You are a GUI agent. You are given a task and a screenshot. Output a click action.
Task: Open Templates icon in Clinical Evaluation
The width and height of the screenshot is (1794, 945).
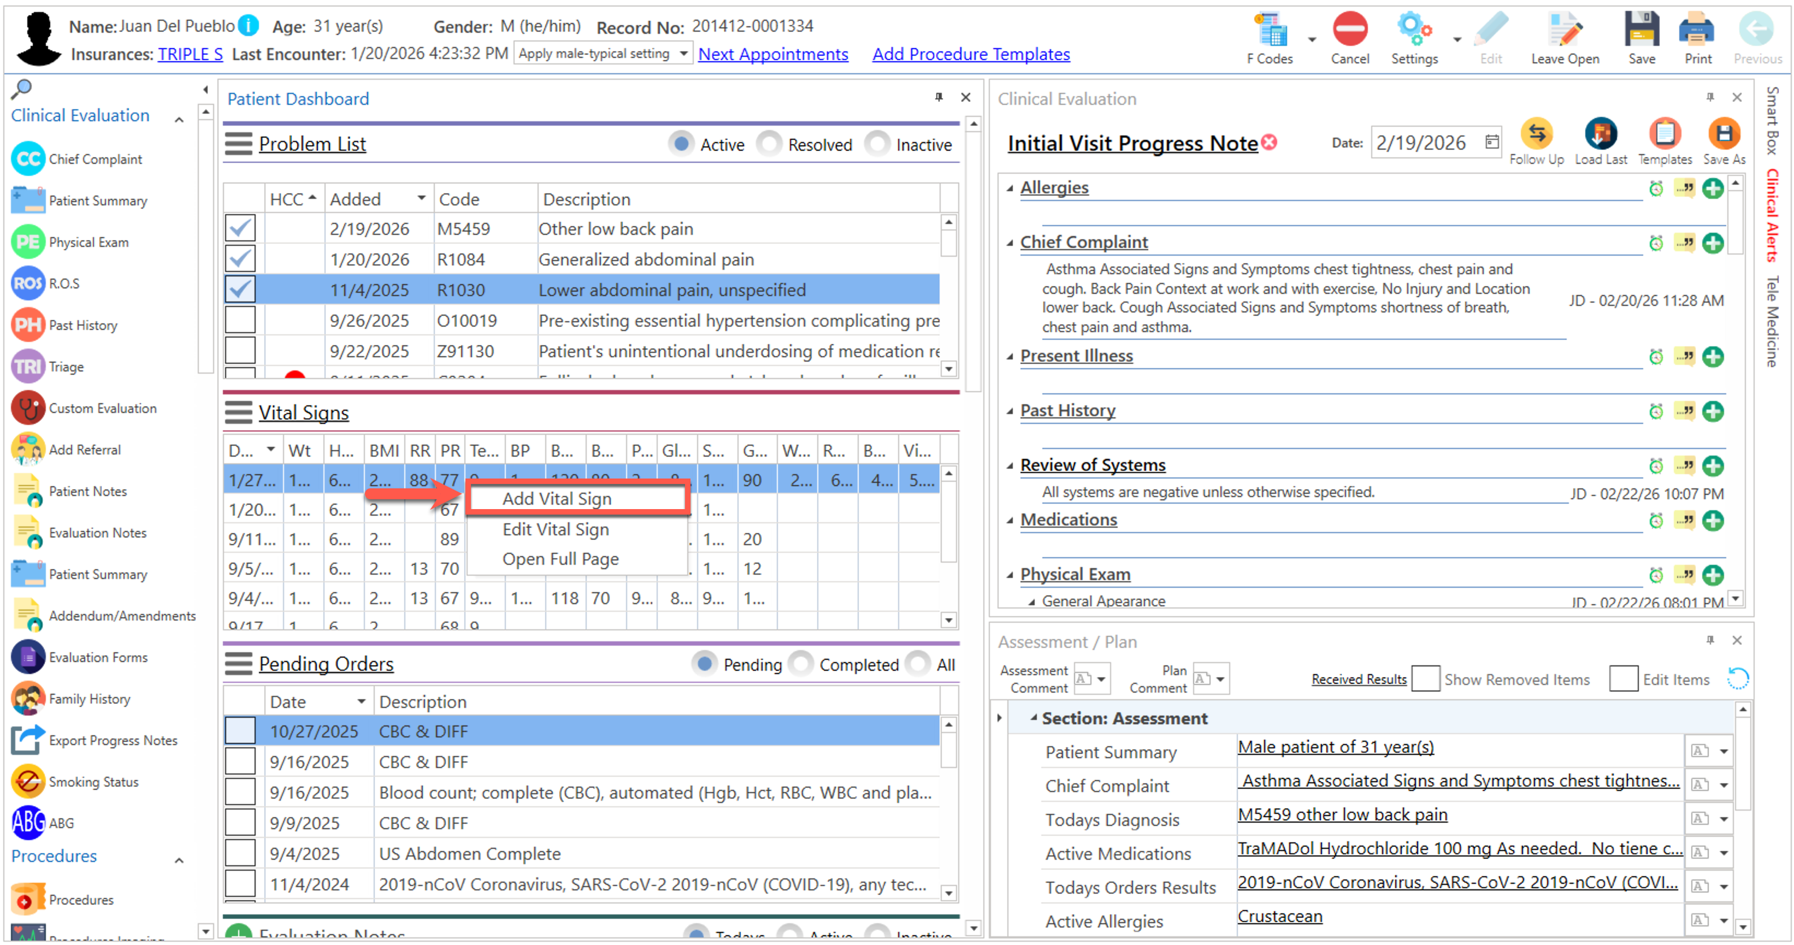pyautogui.click(x=1664, y=134)
